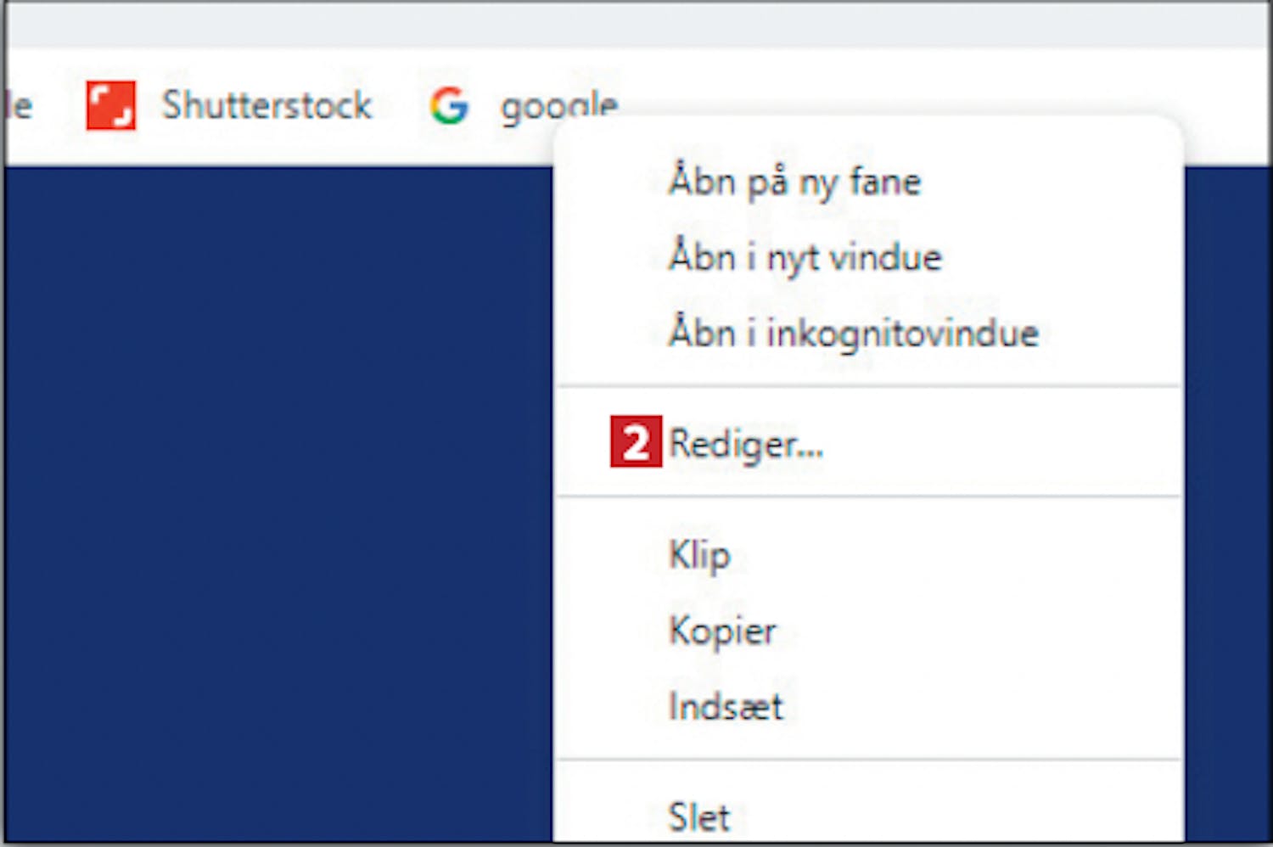Click the Google G favicon
This screenshot has height=847, width=1273.
[448, 105]
